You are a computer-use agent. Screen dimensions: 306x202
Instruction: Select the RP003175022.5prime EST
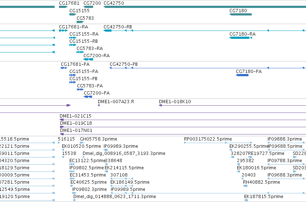pos(218,143)
